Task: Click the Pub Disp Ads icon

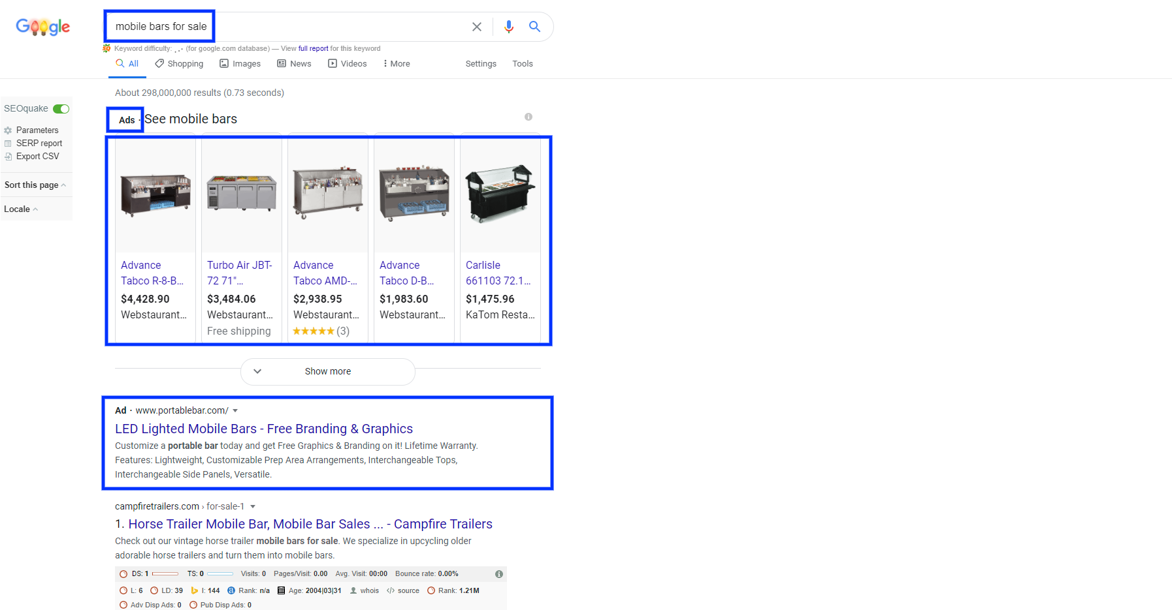Action: pos(193,605)
